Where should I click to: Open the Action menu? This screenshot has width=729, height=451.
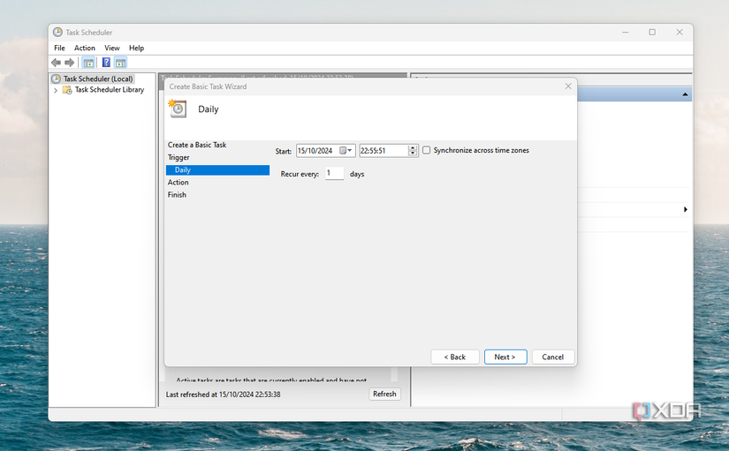point(85,48)
